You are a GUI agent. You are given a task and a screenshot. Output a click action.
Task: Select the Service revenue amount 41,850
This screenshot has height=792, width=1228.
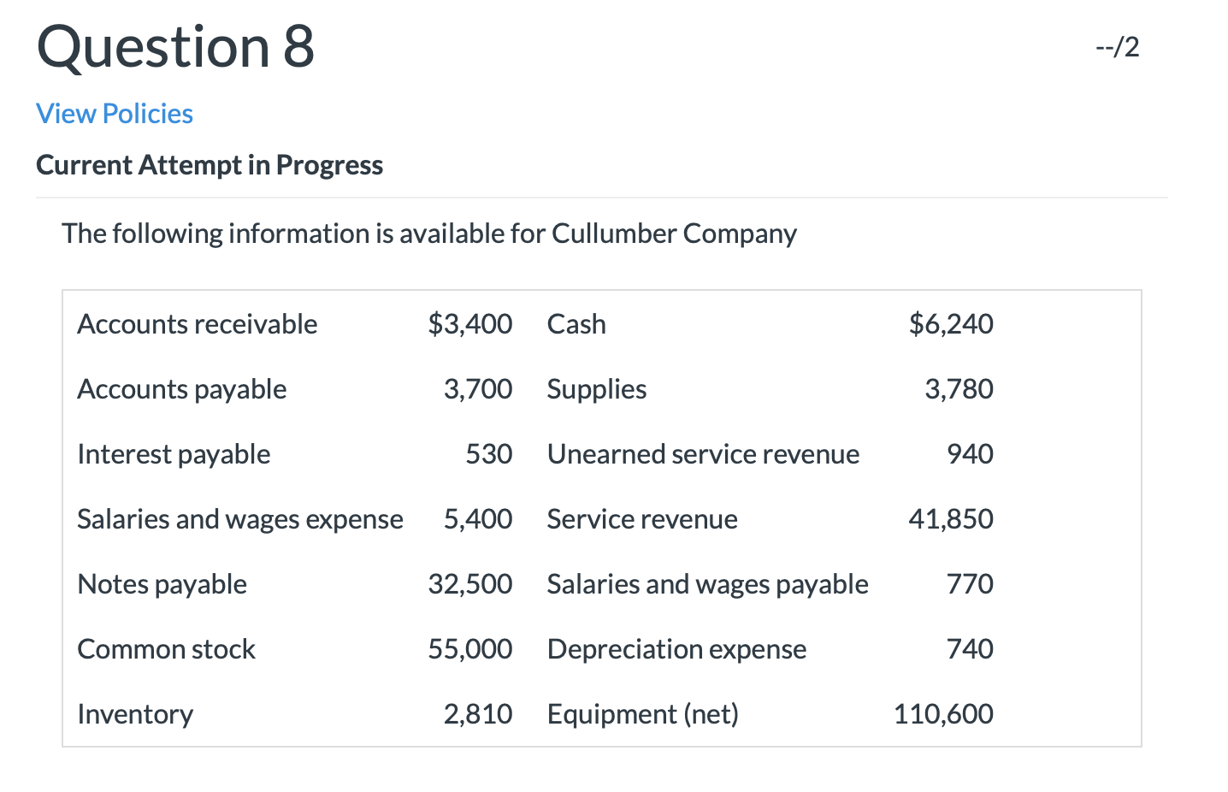click(x=951, y=519)
